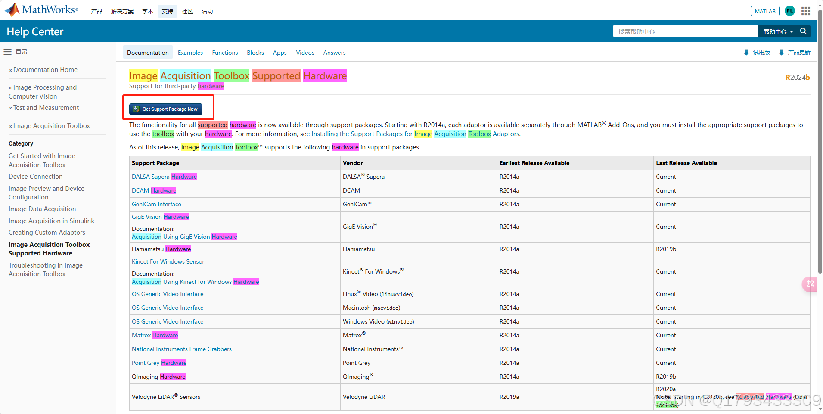Screen dimensions: 823x414
Task: Switch to the Examples tab
Action: click(190, 53)
